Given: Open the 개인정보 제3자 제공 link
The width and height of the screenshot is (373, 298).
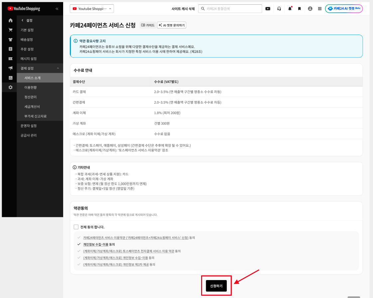Looking at the screenshot, I should [x=116, y=264].
